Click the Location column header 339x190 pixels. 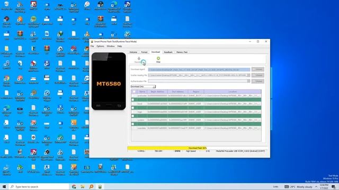pyautogui.click(x=233, y=91)
